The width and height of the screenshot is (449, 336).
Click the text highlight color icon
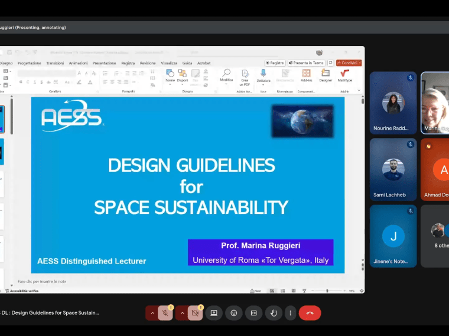click(x=79, y=82)
